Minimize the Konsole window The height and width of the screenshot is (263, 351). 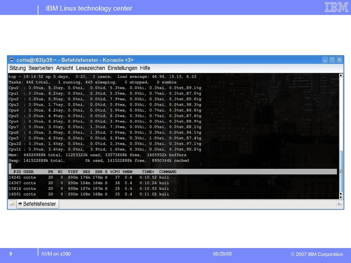(325, 60)
